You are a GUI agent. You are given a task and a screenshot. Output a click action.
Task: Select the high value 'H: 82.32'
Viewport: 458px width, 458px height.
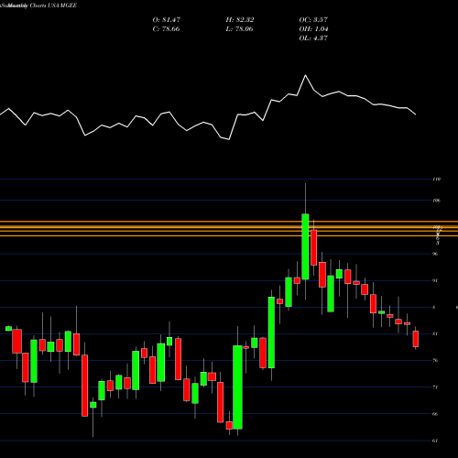(x=240, y=20)
